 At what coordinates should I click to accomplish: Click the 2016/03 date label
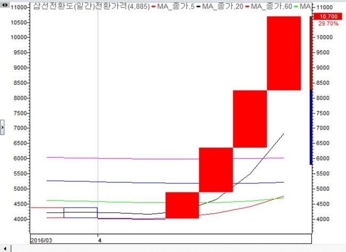point(42,240)
